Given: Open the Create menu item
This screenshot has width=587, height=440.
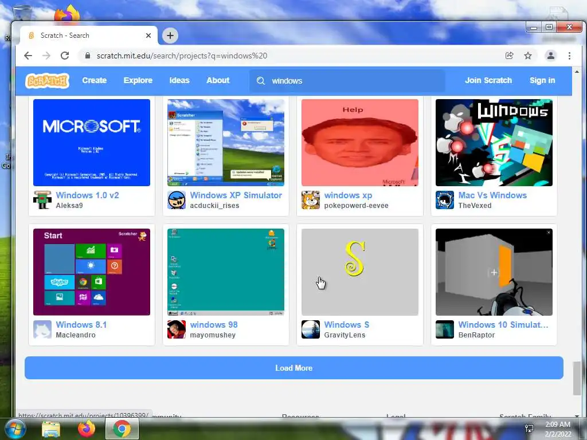Looking at the screenshot, I should pyautogui.click(x=95, y=80).
